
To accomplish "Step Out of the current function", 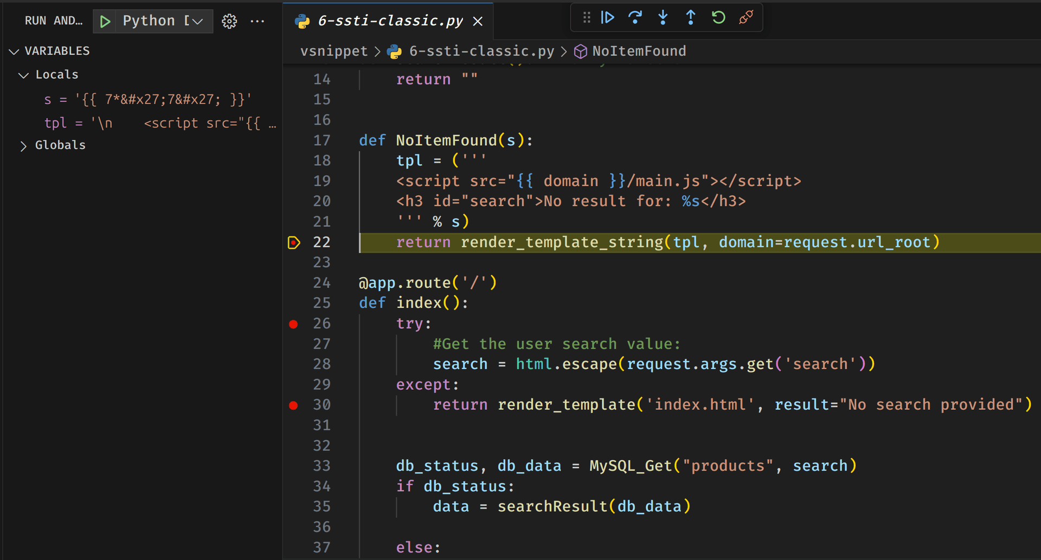I will pos(690,17).
